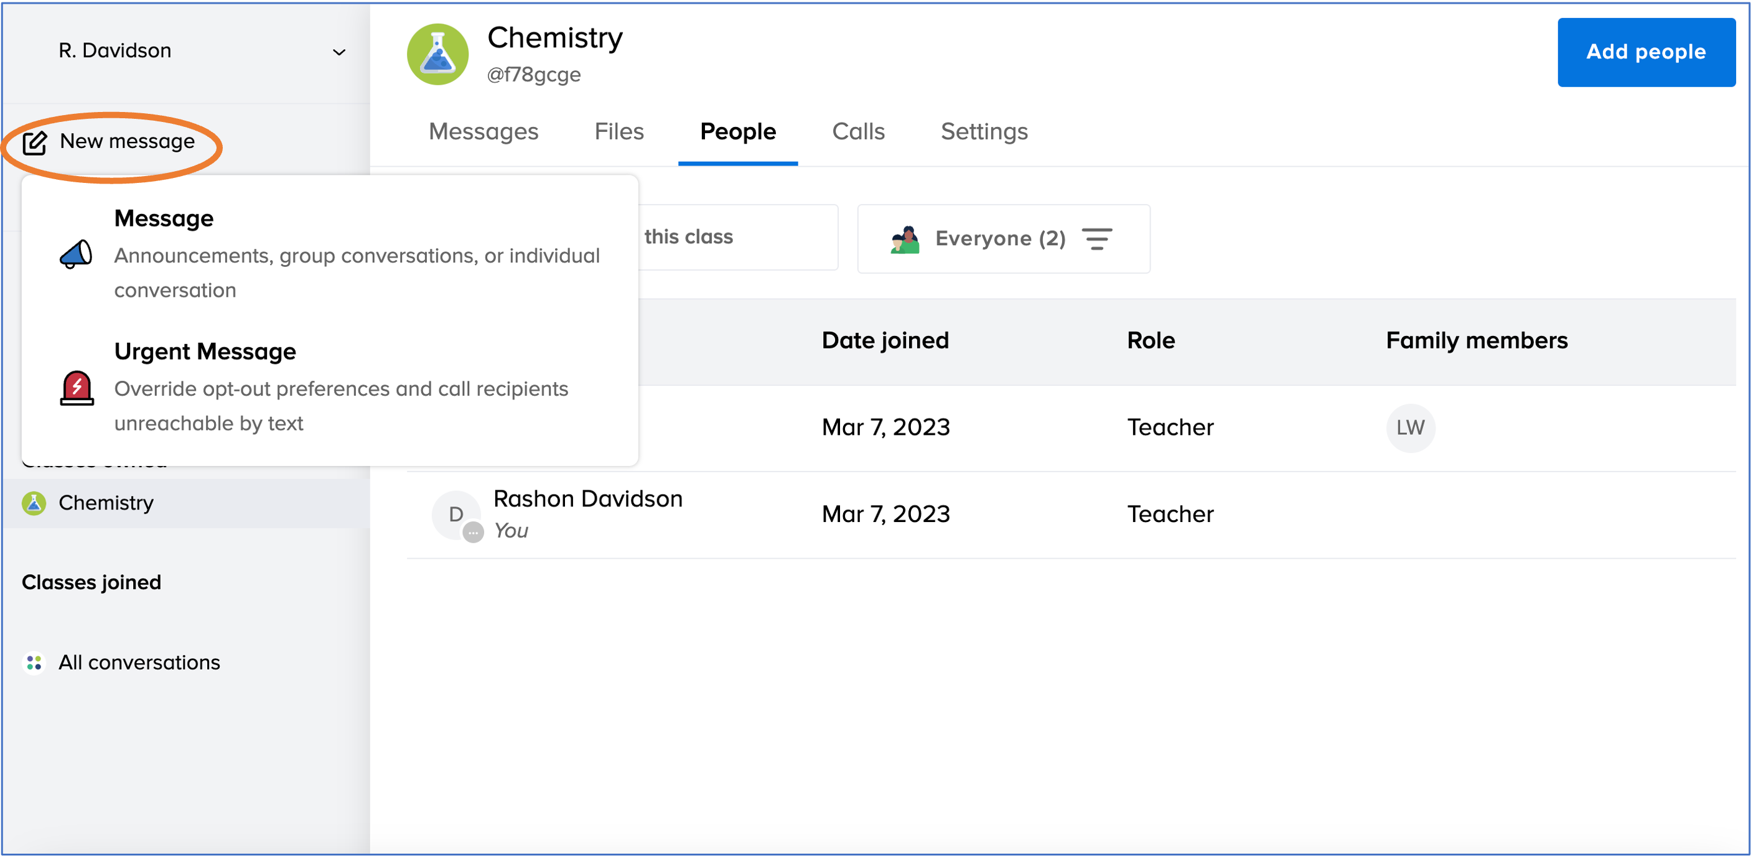Click Teacher role in the LW row
The height and width of the screenshot is (858, 1751).
pyautogui.click(x=1170, y=427)
